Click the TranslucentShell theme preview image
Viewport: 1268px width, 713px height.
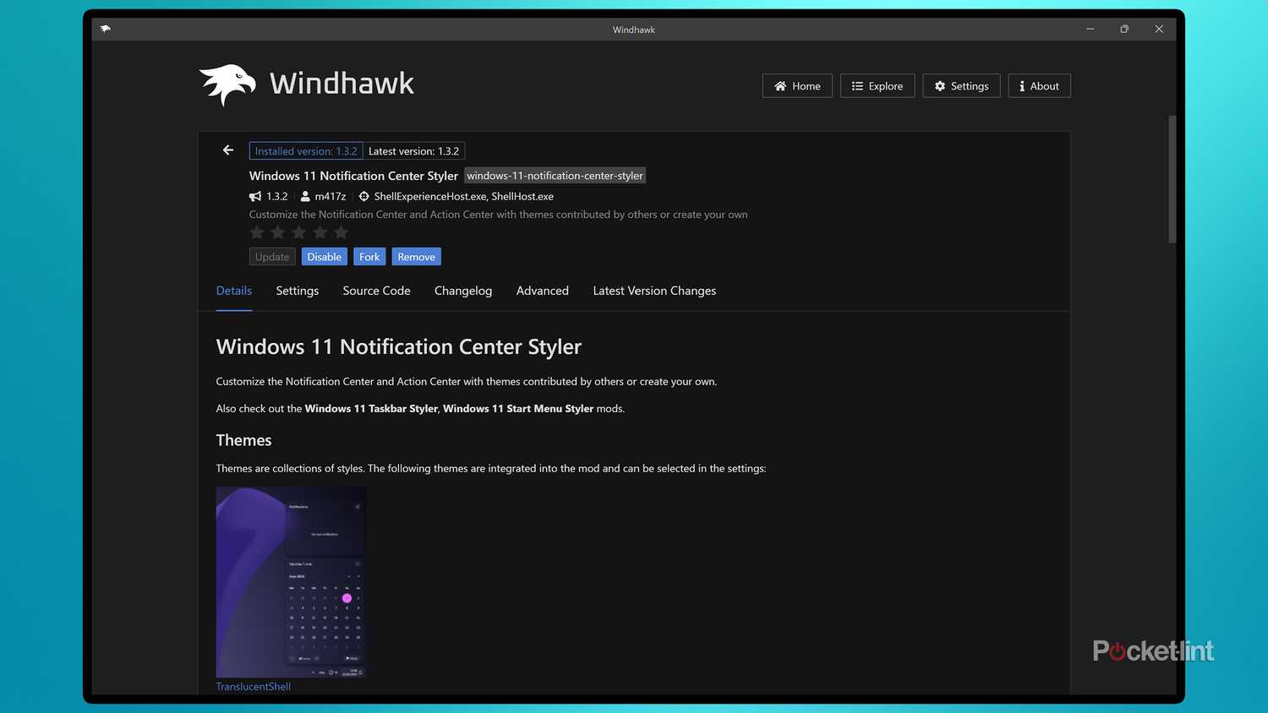tap(291, 582)
